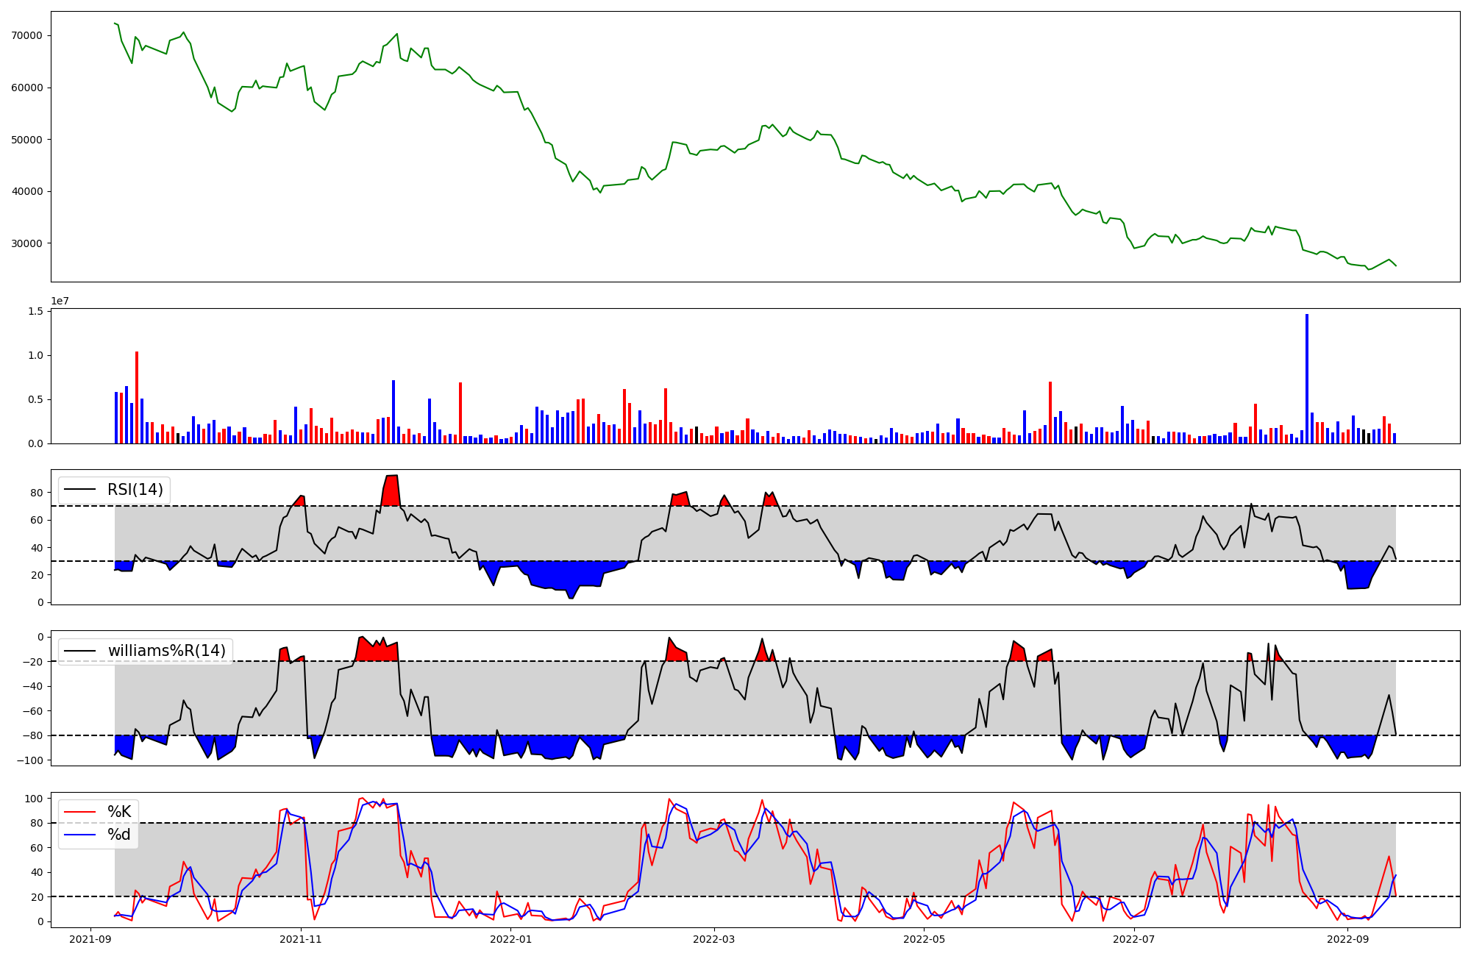Viewport: 1471px width, 956px height.
Task: Click the 1e7 volume scale label
Action: pyautogui.click(x=60, y=301)
